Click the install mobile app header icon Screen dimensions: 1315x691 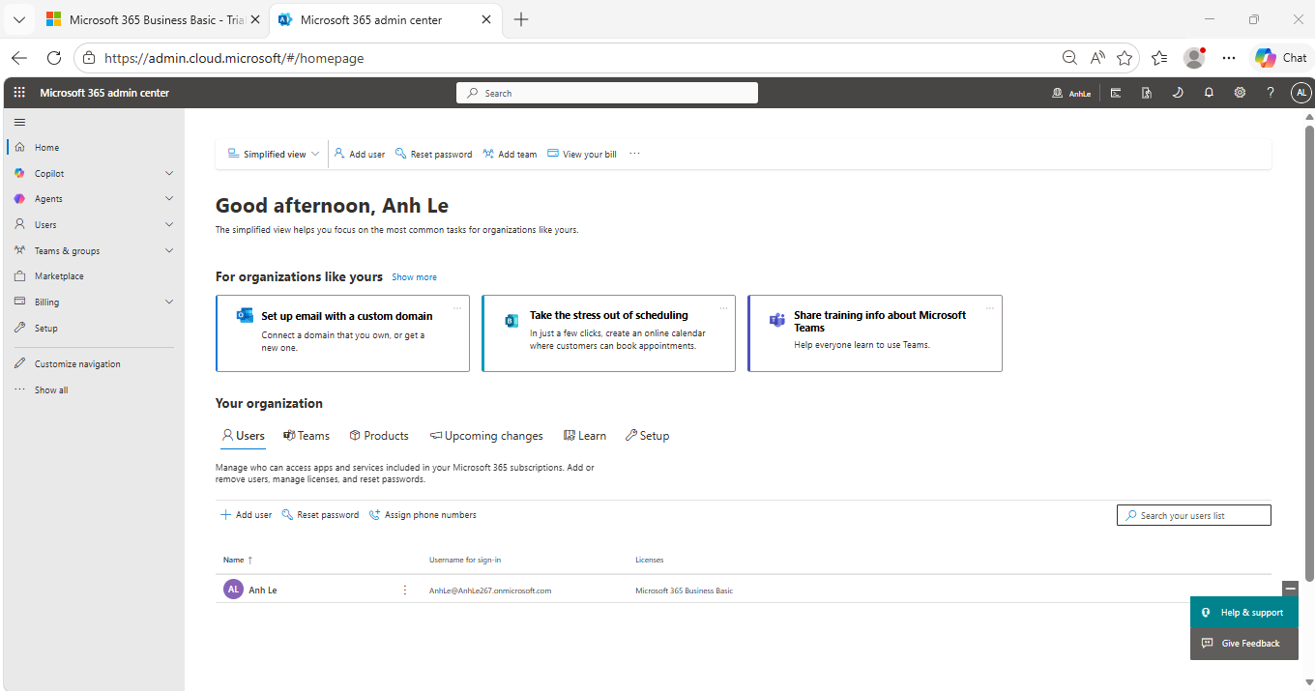tap(1146, 93)
